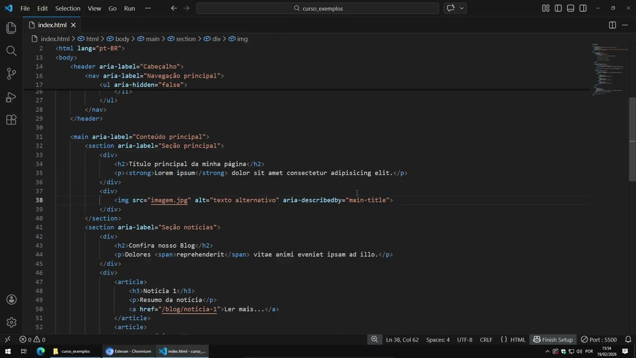The height and width of the screenshot is (358, 636).
Task: Switch to Estevan - Chromium window
Action: [129, 352]
